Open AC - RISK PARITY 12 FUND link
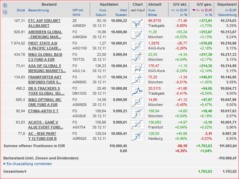 click(42, 136)
